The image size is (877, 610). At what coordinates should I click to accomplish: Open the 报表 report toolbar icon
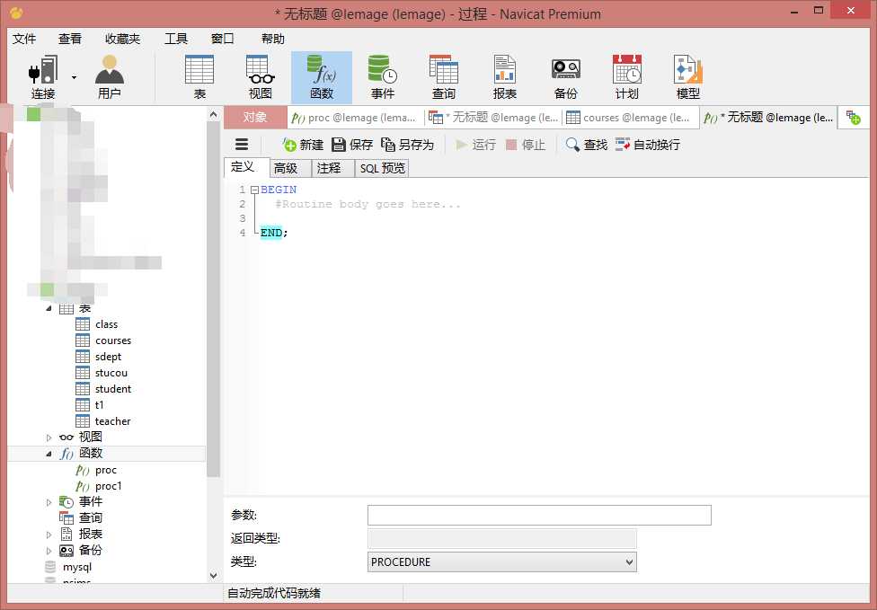(504, 77)
